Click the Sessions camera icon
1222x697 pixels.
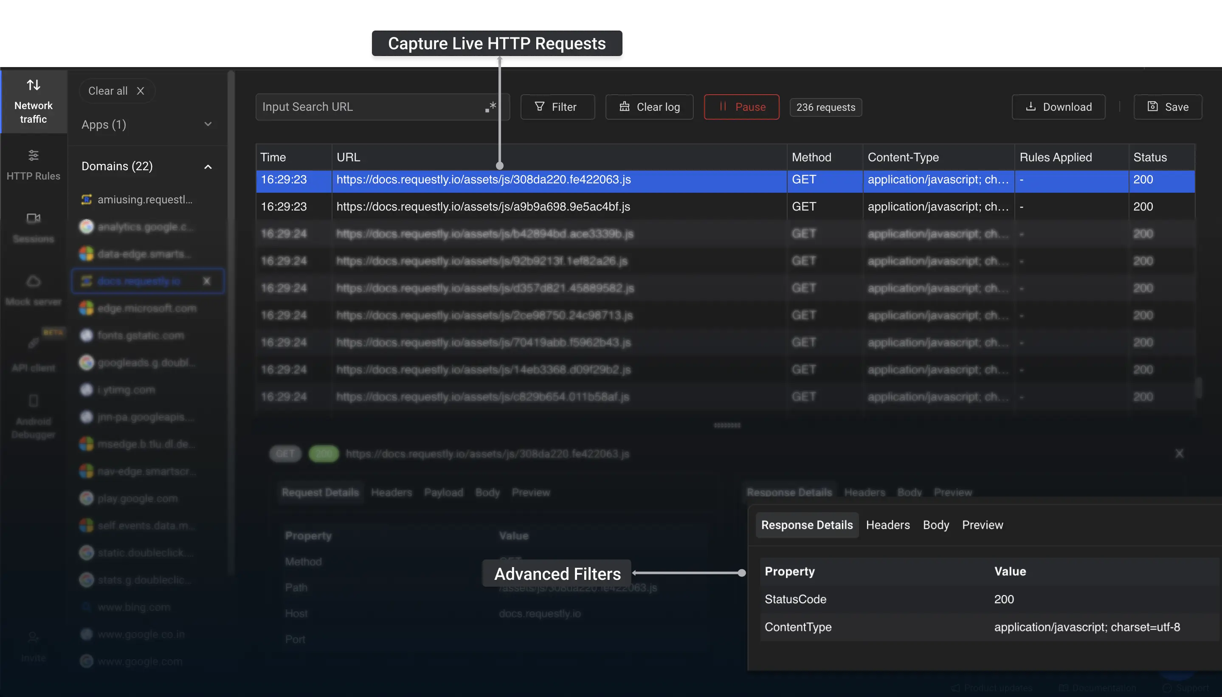(x=33, y=218)
